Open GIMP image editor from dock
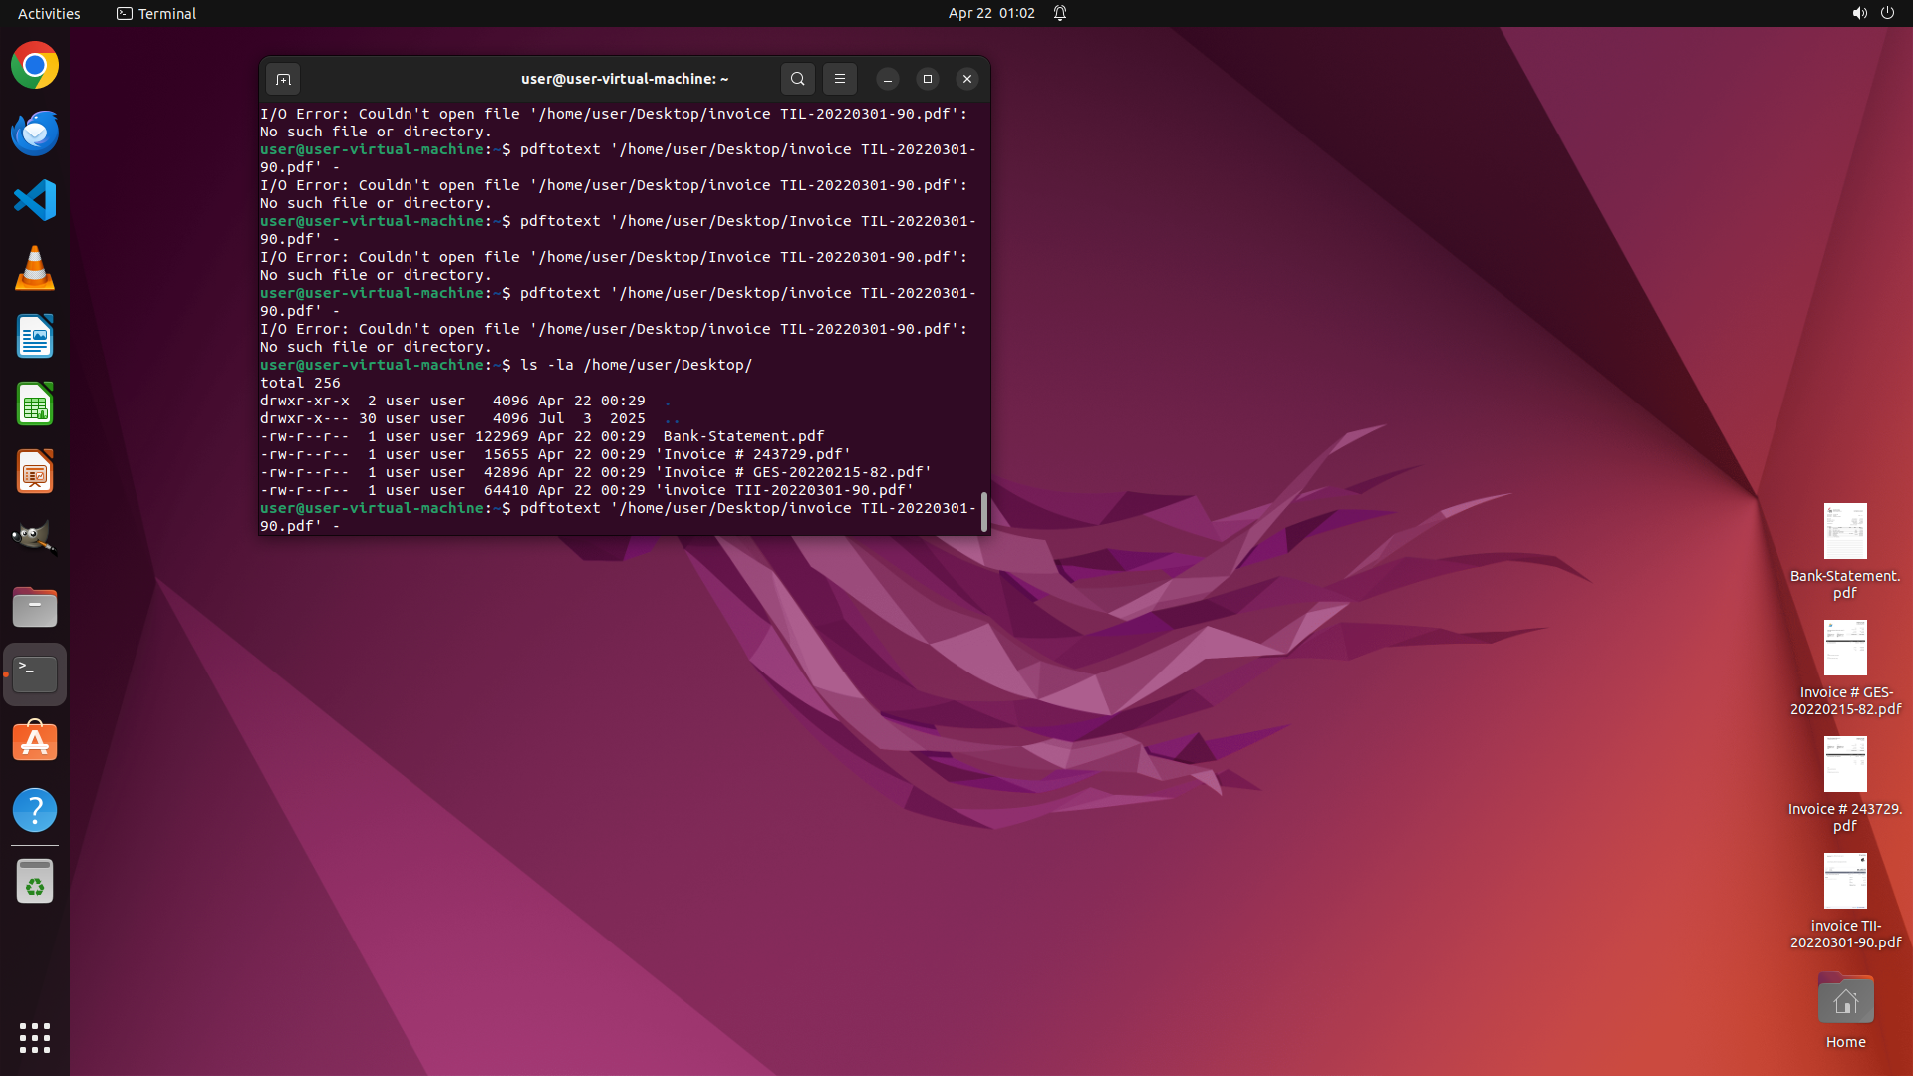The height and width of the screenshot is (1076, 1913). pos(35,538)
